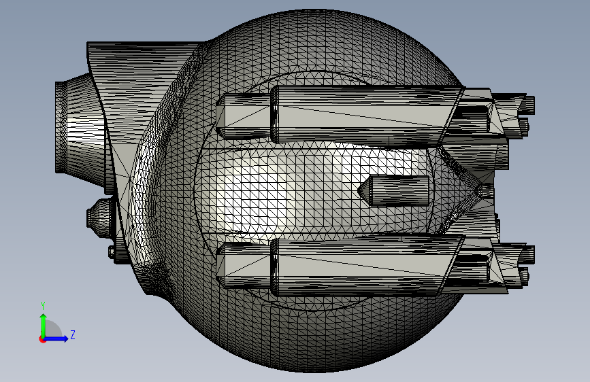The height and width of the screenshot is (382, 590).
Task: Click the green Y axis arrow of the triad
Action: [44, 325]
